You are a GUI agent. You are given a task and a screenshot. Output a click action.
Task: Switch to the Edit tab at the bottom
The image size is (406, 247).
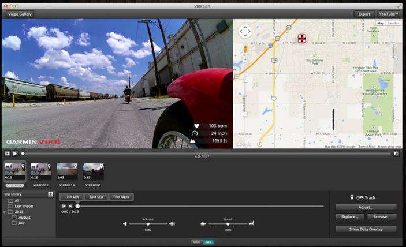[x=208, y=242]
